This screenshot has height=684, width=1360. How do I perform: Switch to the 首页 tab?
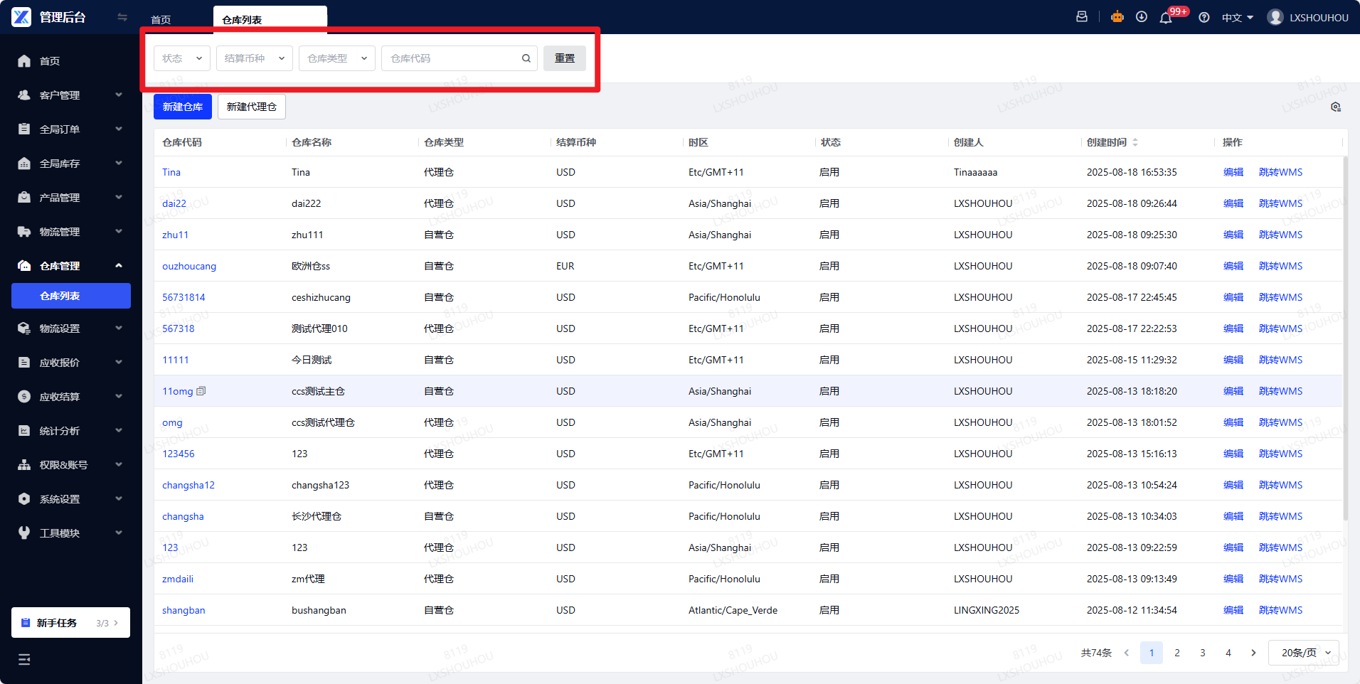[161, 20]
